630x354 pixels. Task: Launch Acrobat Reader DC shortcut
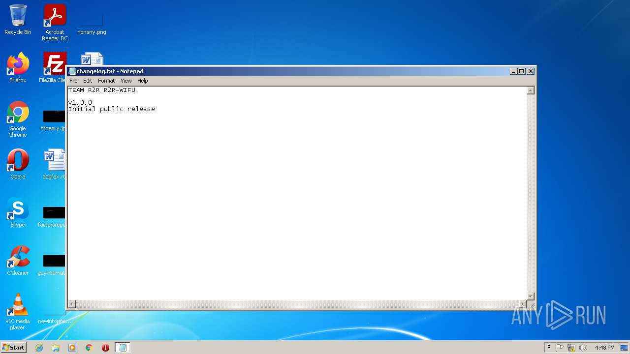coord(55,22)
